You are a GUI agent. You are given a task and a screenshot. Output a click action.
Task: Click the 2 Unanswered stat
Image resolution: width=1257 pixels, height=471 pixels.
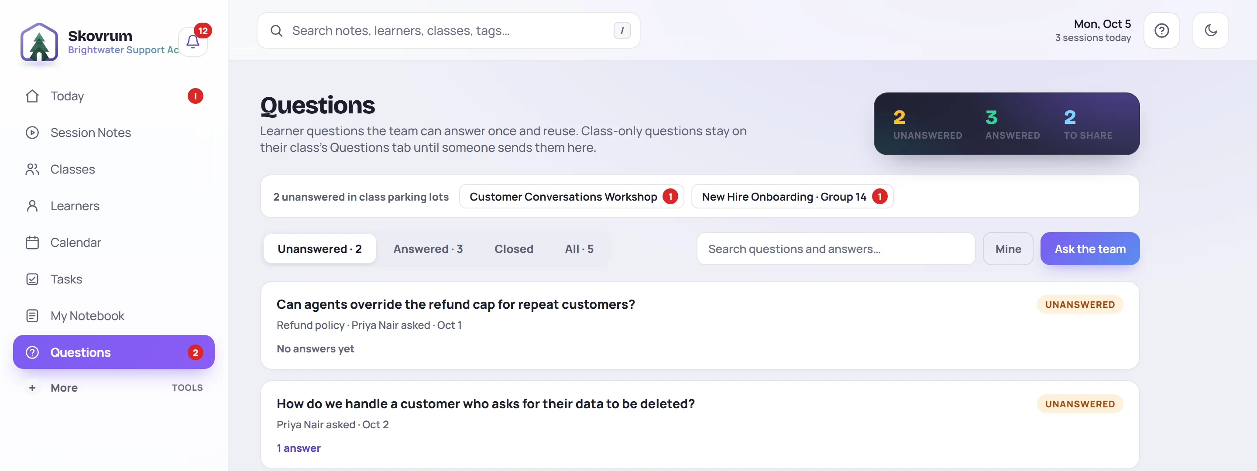tap(927, 124)
